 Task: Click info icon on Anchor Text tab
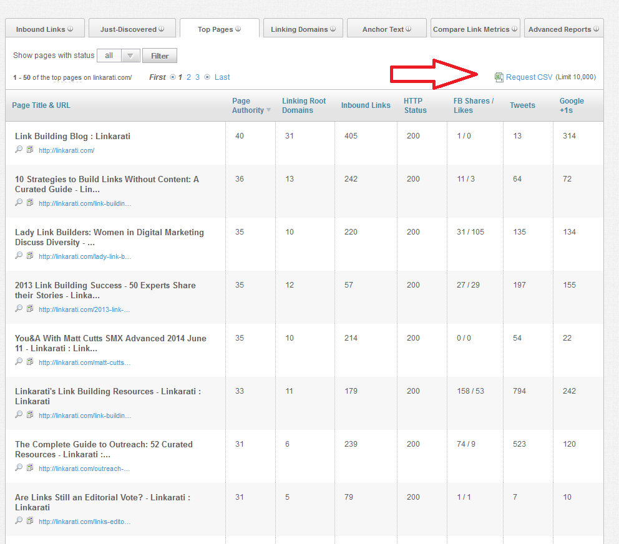coord(409,29)
